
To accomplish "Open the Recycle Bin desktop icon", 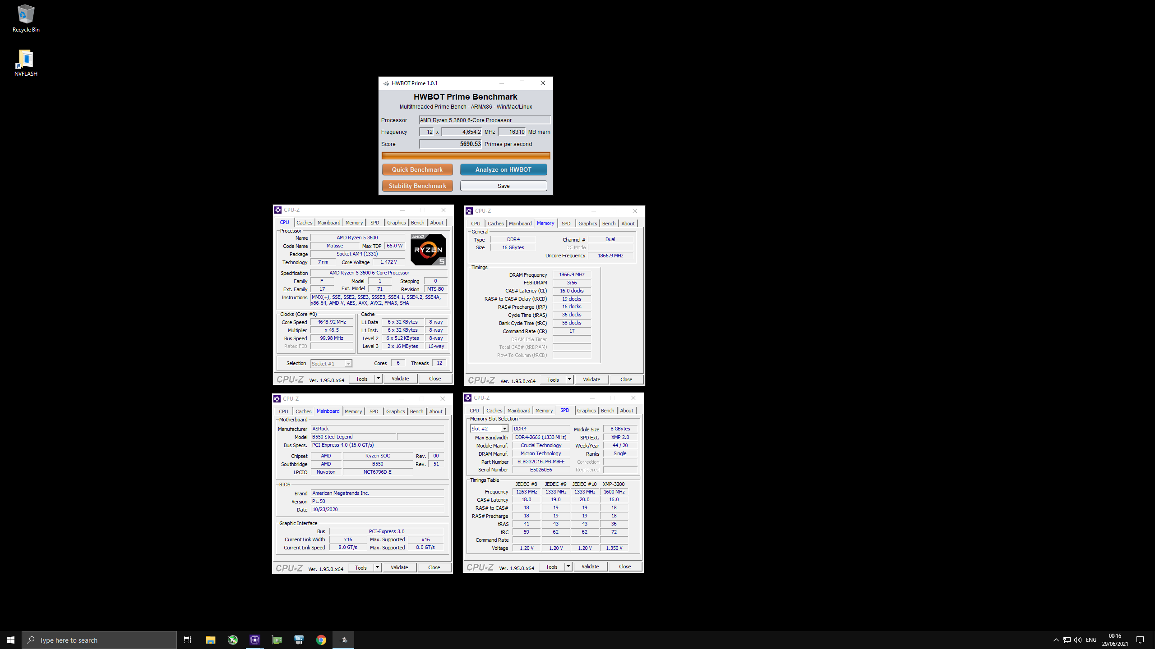I will click(26, 18).
